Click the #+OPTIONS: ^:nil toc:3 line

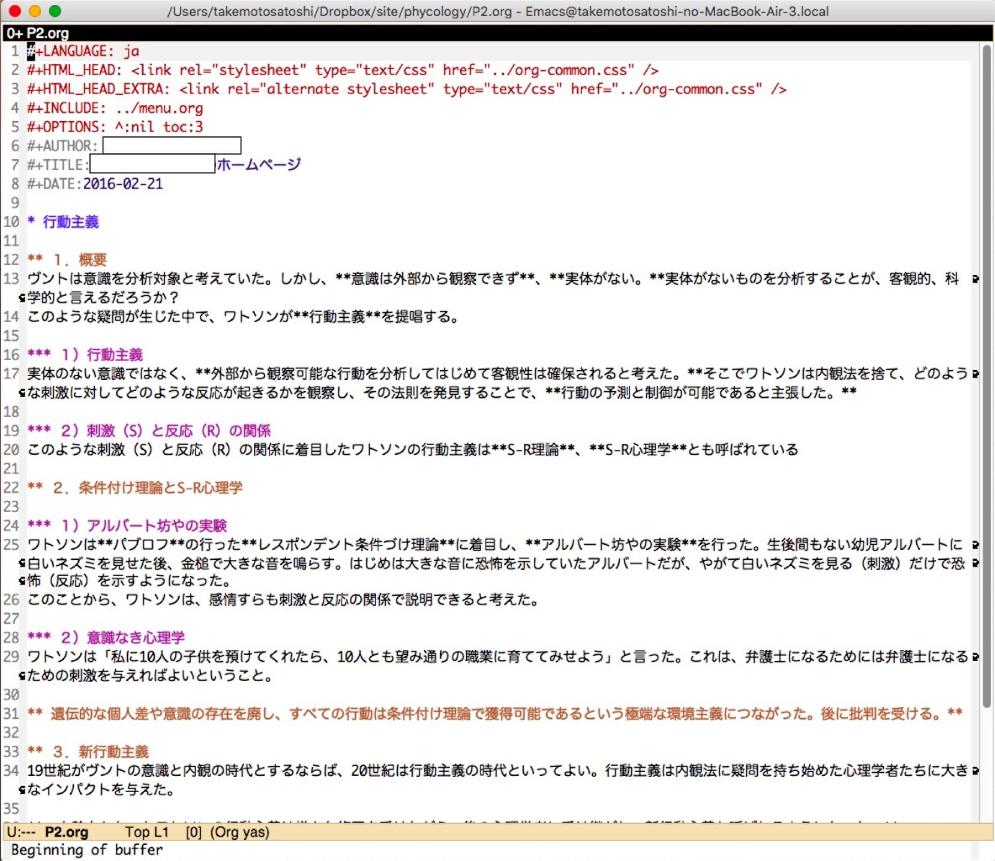115,127
